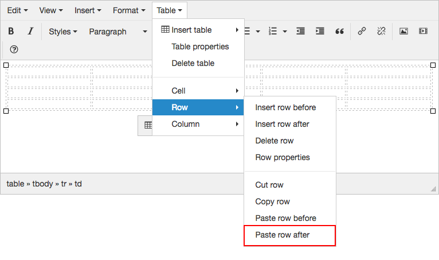Click the remove link icon
The width and height of the screenshot is (439, 260).
[x=381, y=32]
